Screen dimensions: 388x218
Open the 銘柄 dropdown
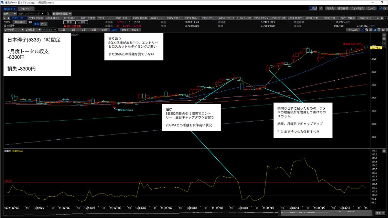[10, 14]
